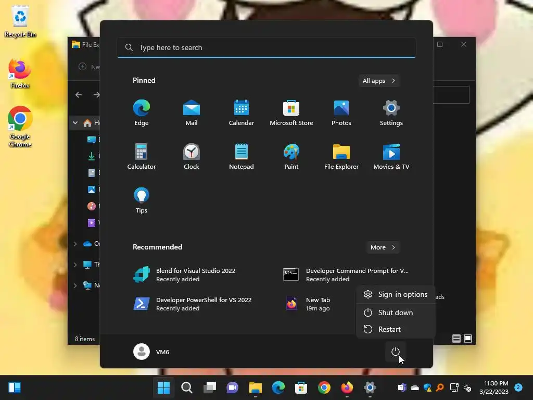533x400 pixels.
Task: Click the Type here to search field
Action: (266, 47)
